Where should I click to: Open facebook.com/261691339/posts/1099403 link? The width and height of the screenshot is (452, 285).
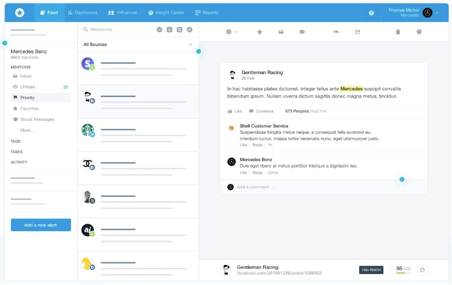[279, 273]
